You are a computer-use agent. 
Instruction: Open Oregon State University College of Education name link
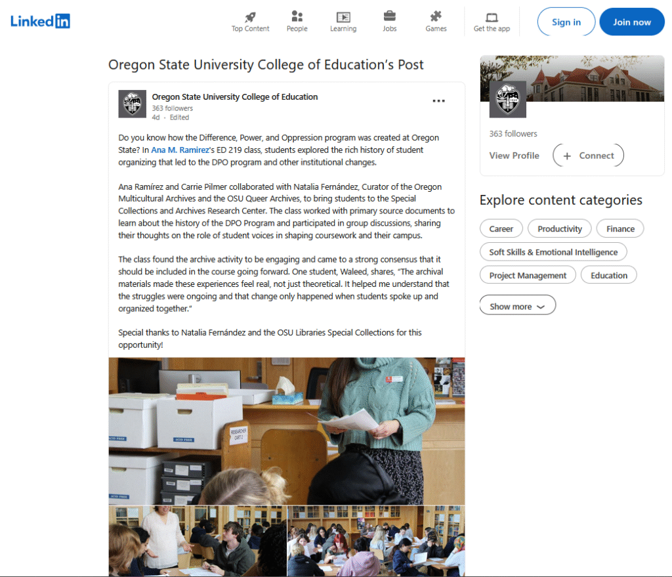click(x=234, y=97)
